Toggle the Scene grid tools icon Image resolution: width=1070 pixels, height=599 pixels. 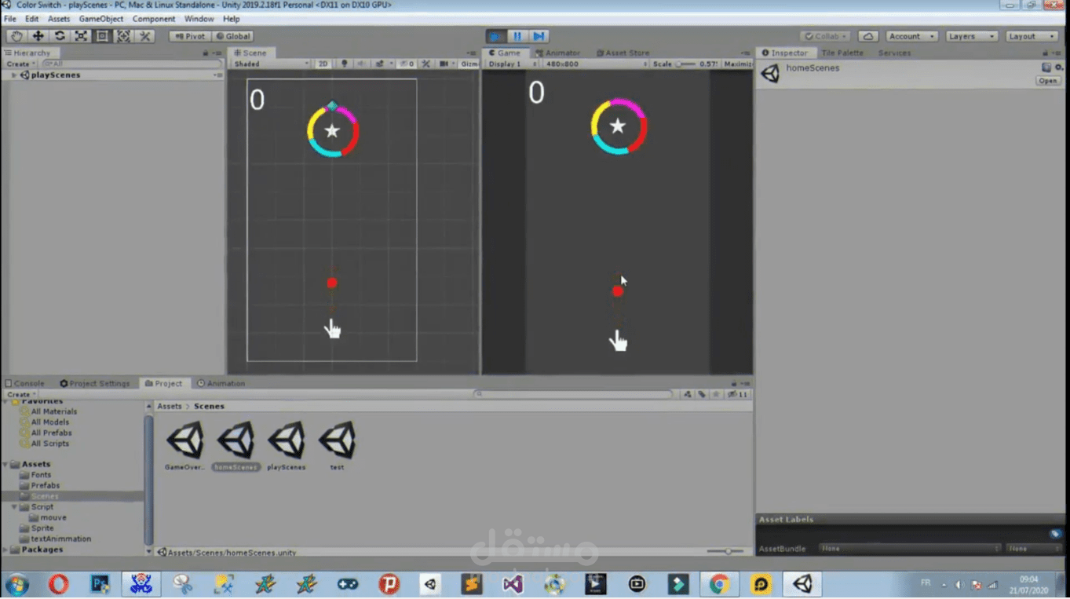[425, 64]
